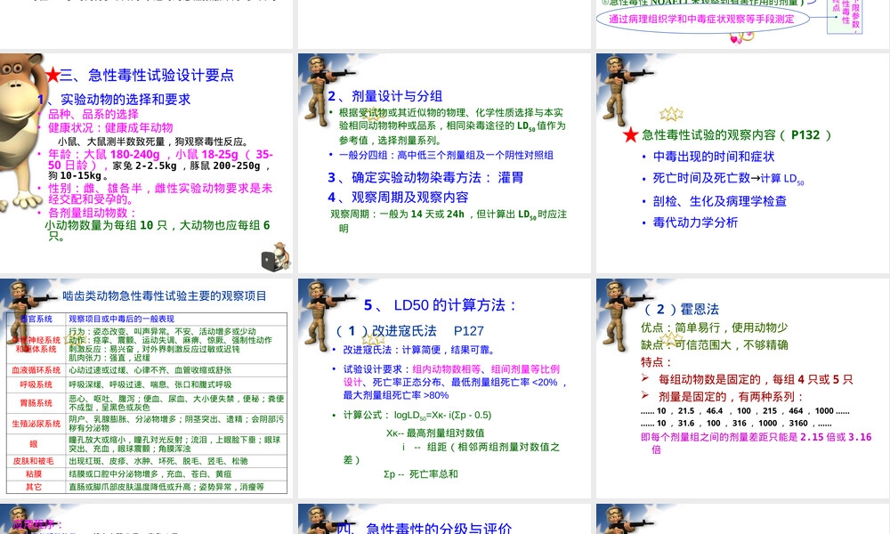This screenshot has height=534, width=890.
Task: Click the bullet 剖检、生化及病理学检查
Action: click(x=719, y=201)
